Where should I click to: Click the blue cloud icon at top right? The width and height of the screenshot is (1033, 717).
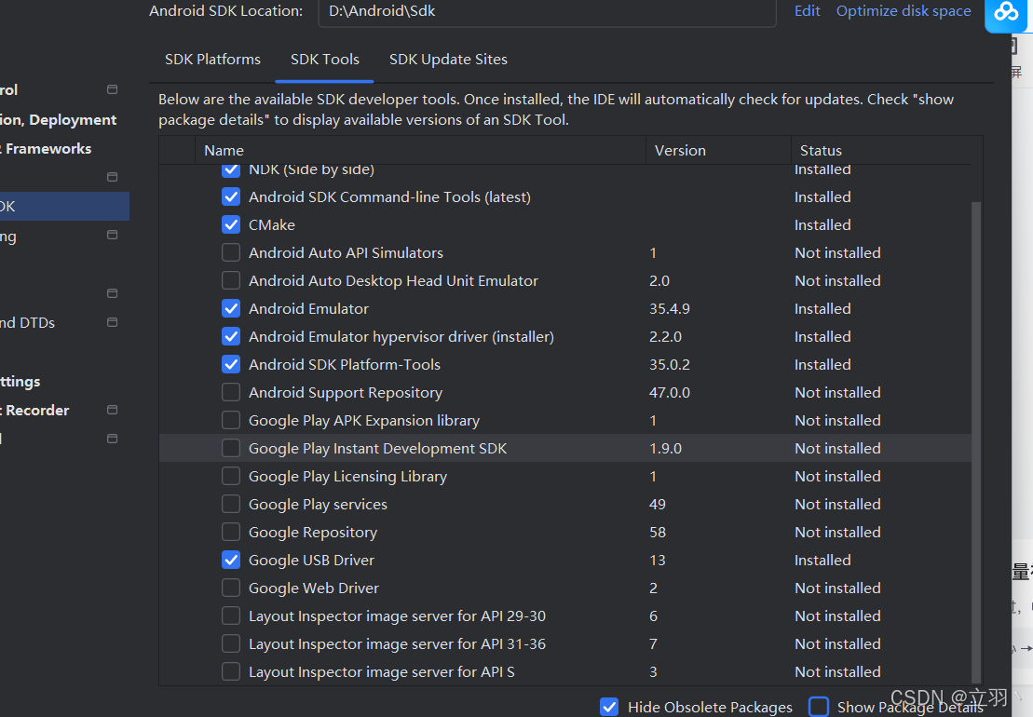point(1006,12)
